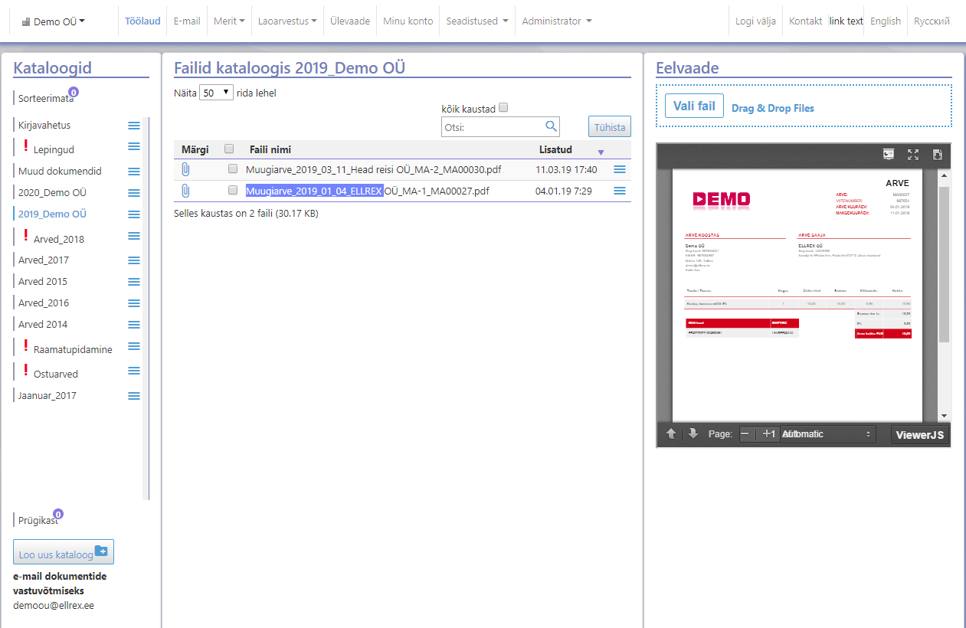This screenshot has height=628, width=966.
Task: Click the Tühista button
Action: (610, 127)
